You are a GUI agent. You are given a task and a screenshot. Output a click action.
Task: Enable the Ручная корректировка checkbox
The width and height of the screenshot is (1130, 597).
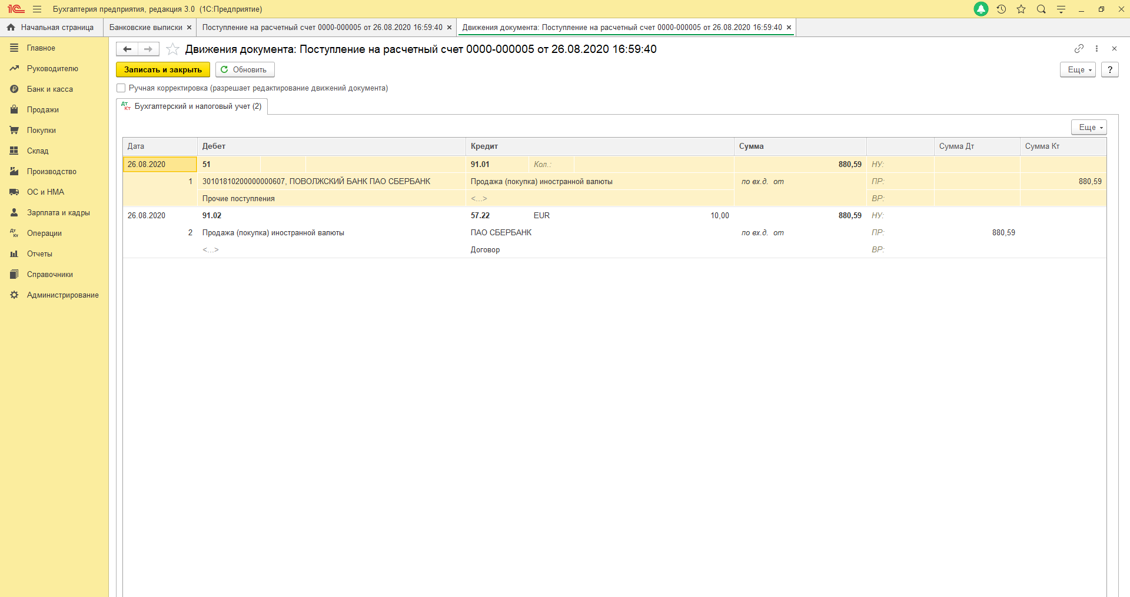(121, 88)
